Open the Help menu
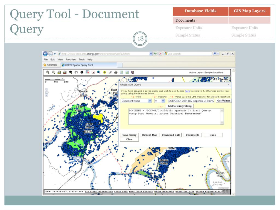This screenshot has height=210, width=280. coord(90,59)
